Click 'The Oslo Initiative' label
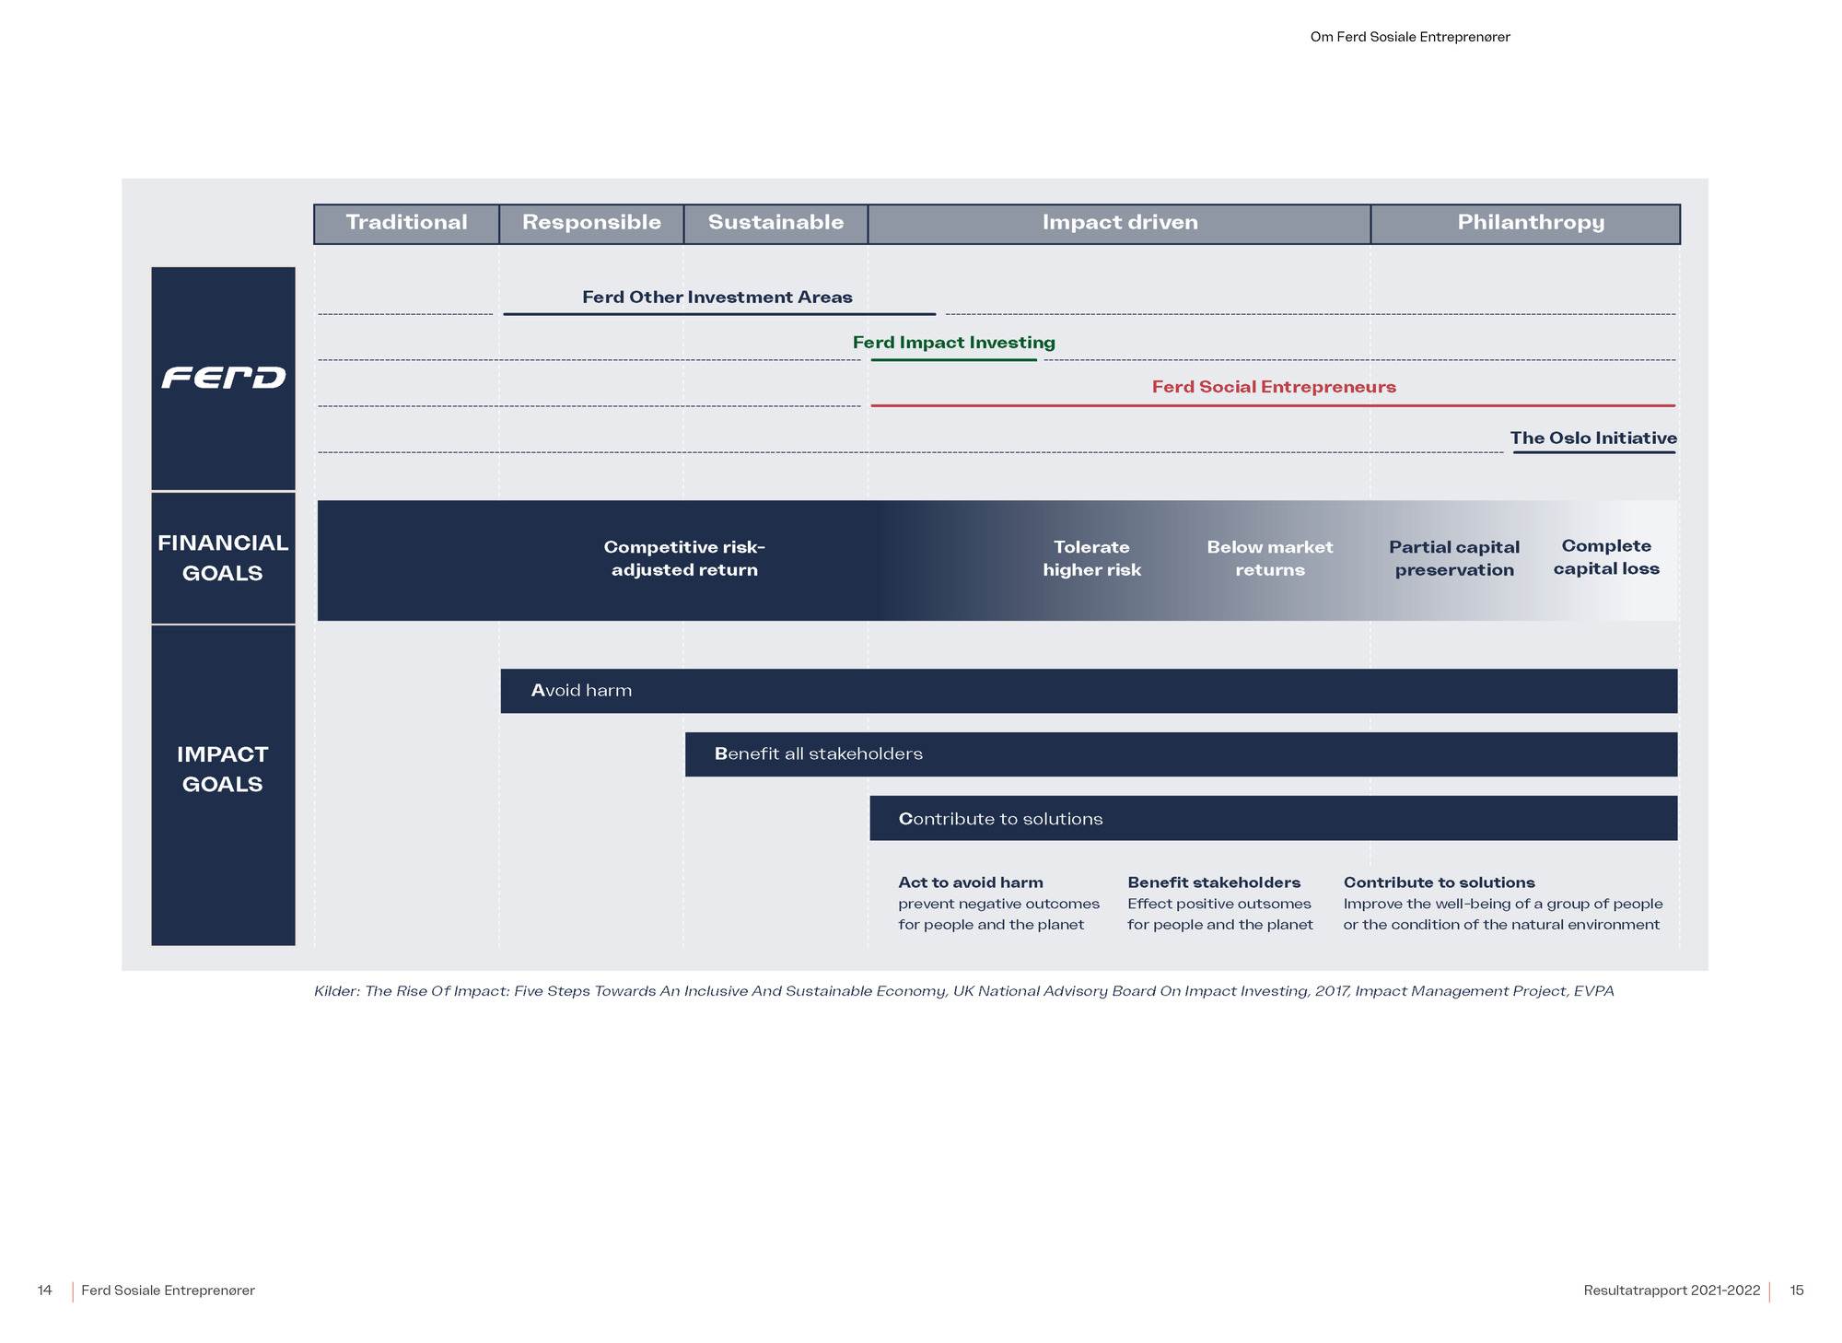Screen dimensions: 1842x1343 (1593, 438)
